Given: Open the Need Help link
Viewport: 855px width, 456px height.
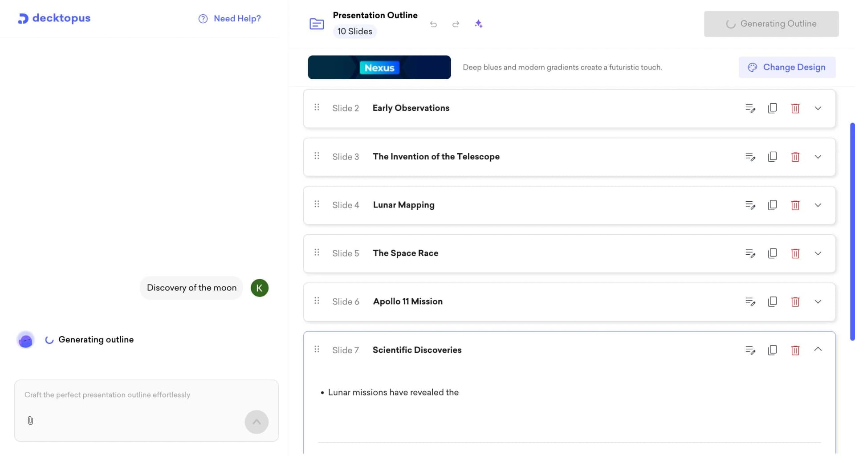Looking at the screenshot, I should [x=229, y=18].
